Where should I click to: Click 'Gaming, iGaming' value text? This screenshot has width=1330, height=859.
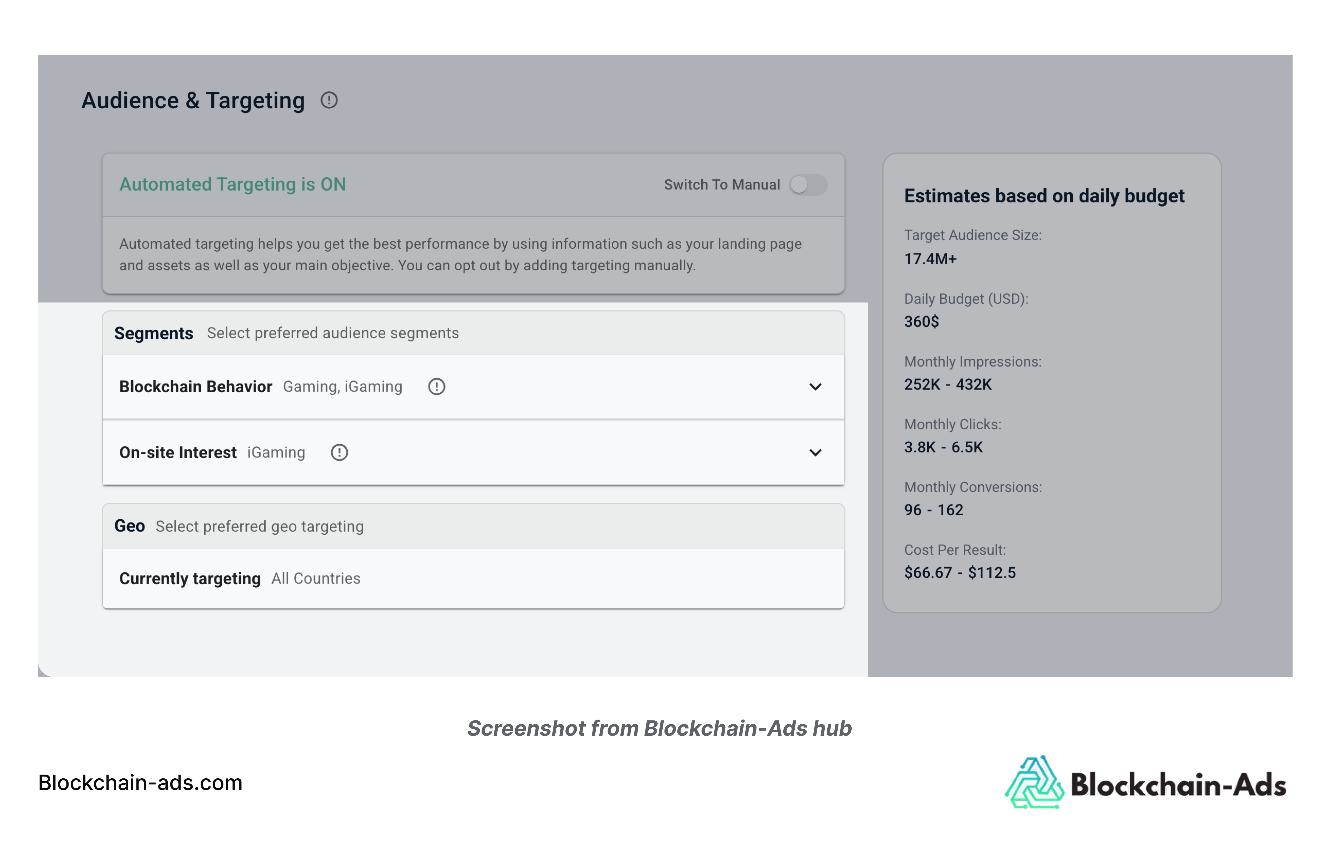pos(343,387)
